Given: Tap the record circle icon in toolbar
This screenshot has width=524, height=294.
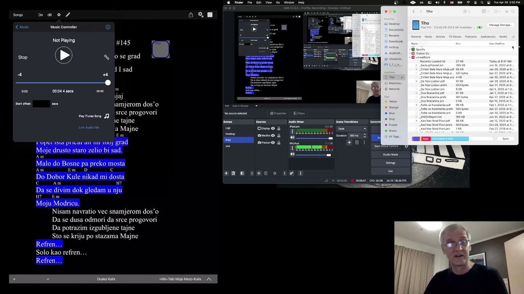Looking at the screenshot, I should 59,15.
